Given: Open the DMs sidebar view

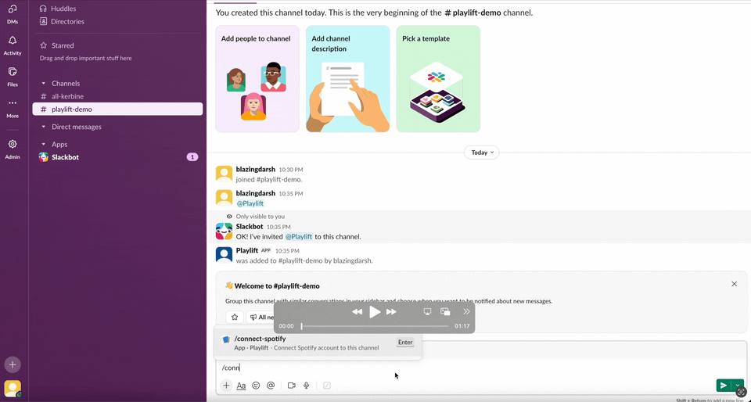Looking at the screenshot, I should [13, 13].
